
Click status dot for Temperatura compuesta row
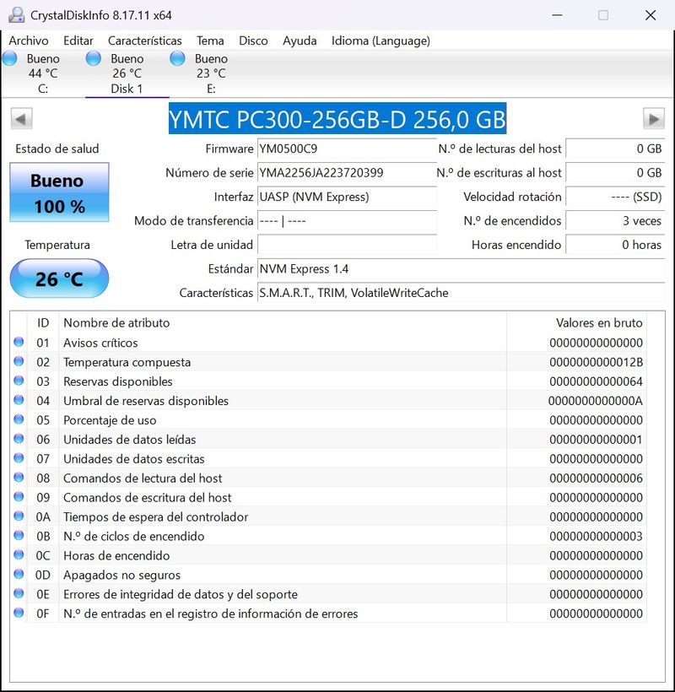[x=19, y=361]
